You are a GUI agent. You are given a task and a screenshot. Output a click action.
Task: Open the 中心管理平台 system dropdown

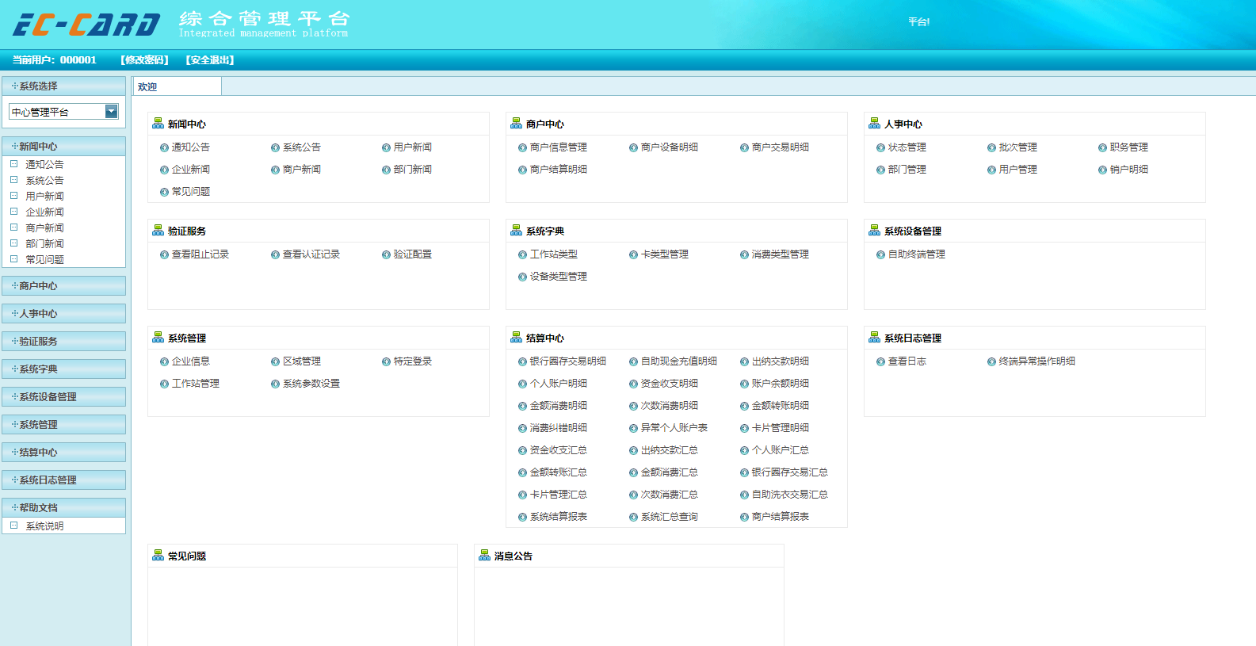point(63,112)
